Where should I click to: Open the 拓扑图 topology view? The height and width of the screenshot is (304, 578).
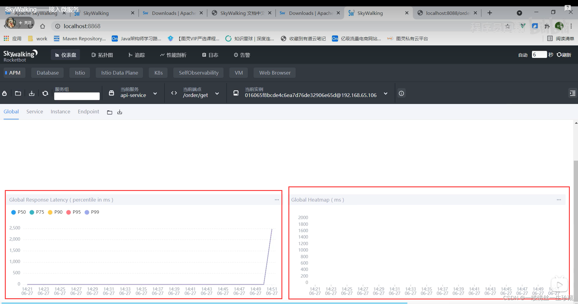tap(102, 55)
